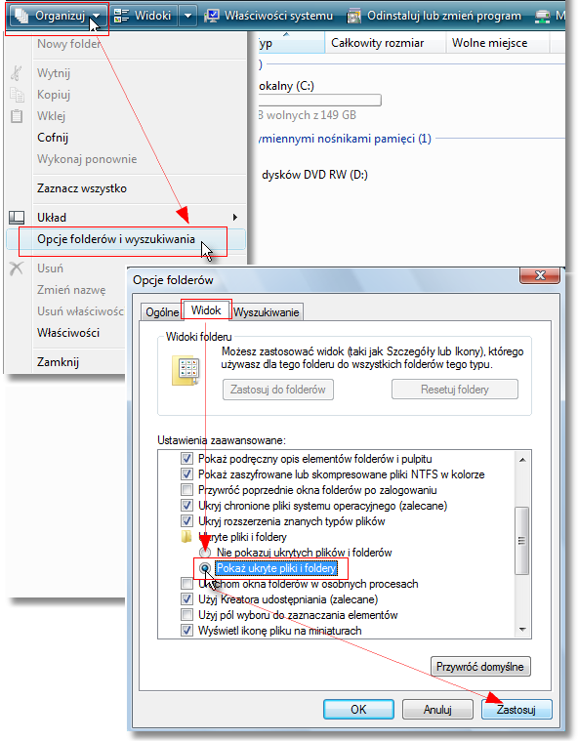This screenshot has width=578, height=741.
Task: Click the Zastosuj button
Action: click(516, 710)
